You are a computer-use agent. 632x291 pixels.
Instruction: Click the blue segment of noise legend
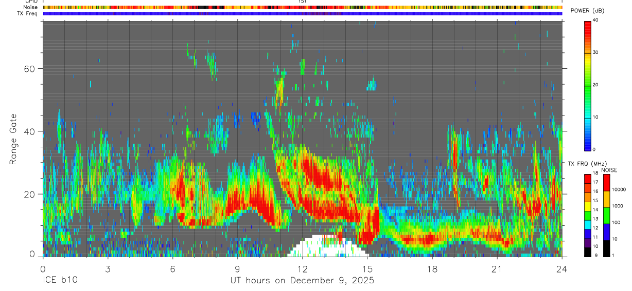(x=606, y=232)
